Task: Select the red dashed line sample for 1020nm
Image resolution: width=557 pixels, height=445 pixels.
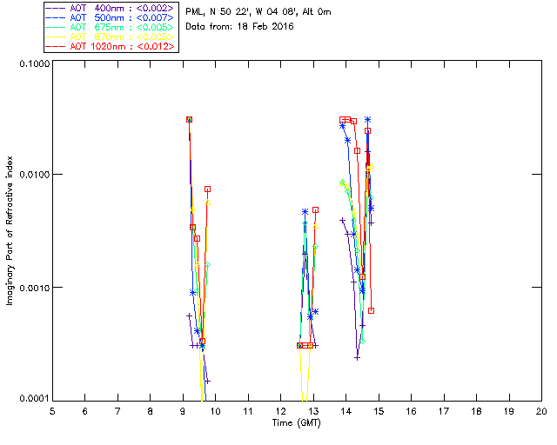Action: (56, 46)
